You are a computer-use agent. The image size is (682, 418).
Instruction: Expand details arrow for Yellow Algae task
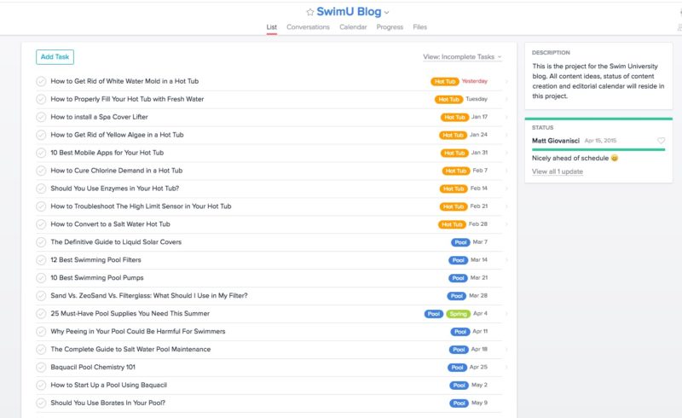pyautogui.click(x=506, y=135)
